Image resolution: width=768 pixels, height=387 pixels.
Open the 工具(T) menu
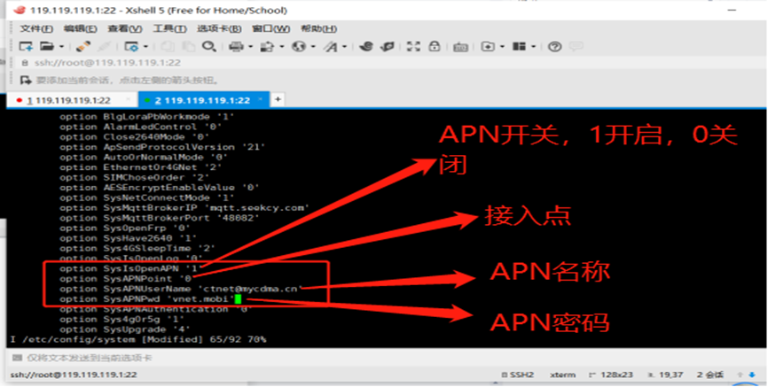169,29
